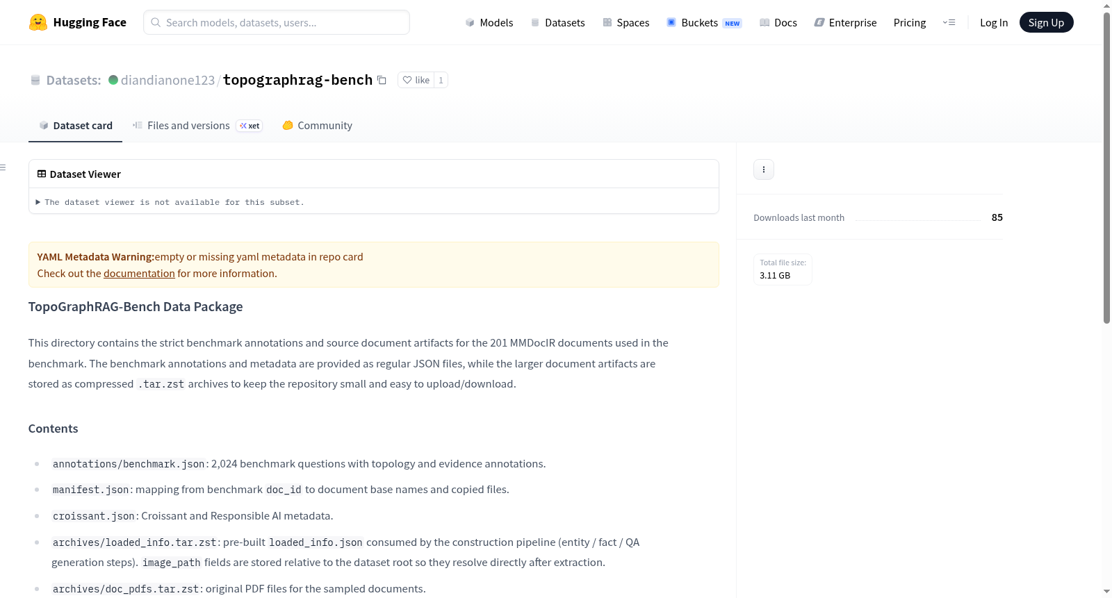Click the topographrag-bench dataset name link
This screenshot has width=1112, height=598.
click(x=297, y=80)
